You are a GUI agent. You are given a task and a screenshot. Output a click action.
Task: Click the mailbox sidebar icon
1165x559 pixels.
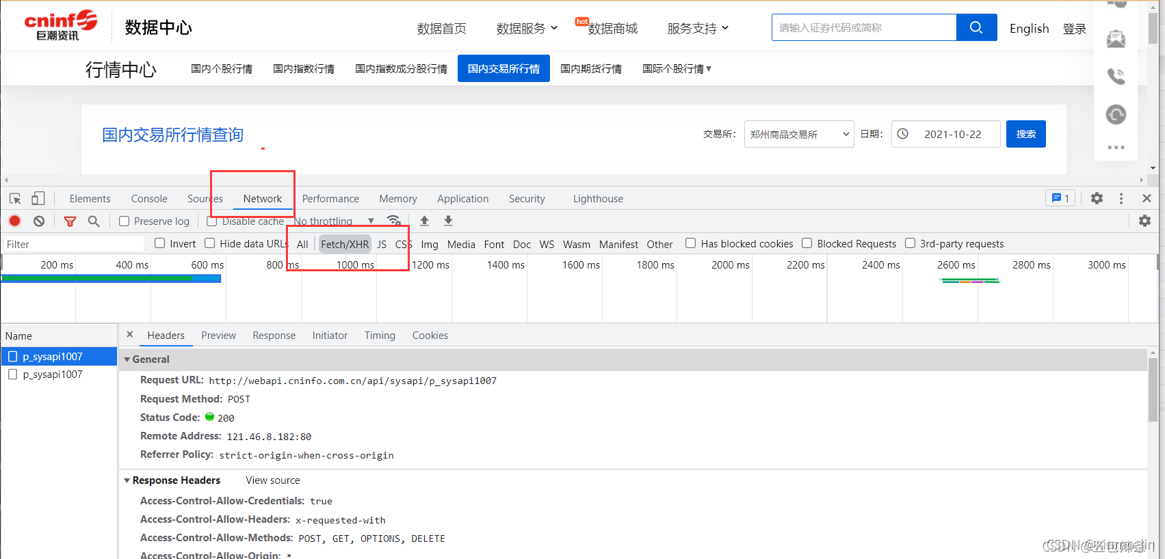coord(1116,39)
